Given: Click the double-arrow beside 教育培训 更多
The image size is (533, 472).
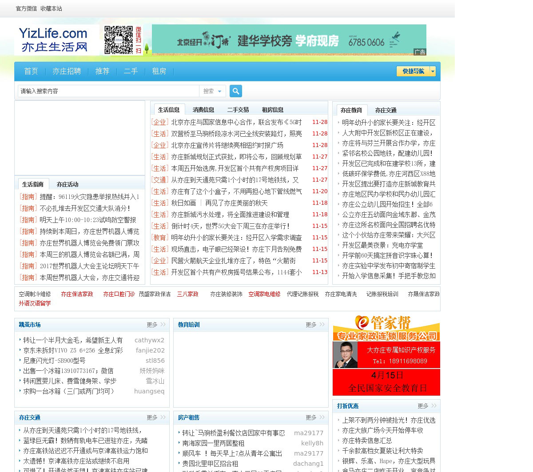Looking at the screenshot, I should click(x=322, y=325).
